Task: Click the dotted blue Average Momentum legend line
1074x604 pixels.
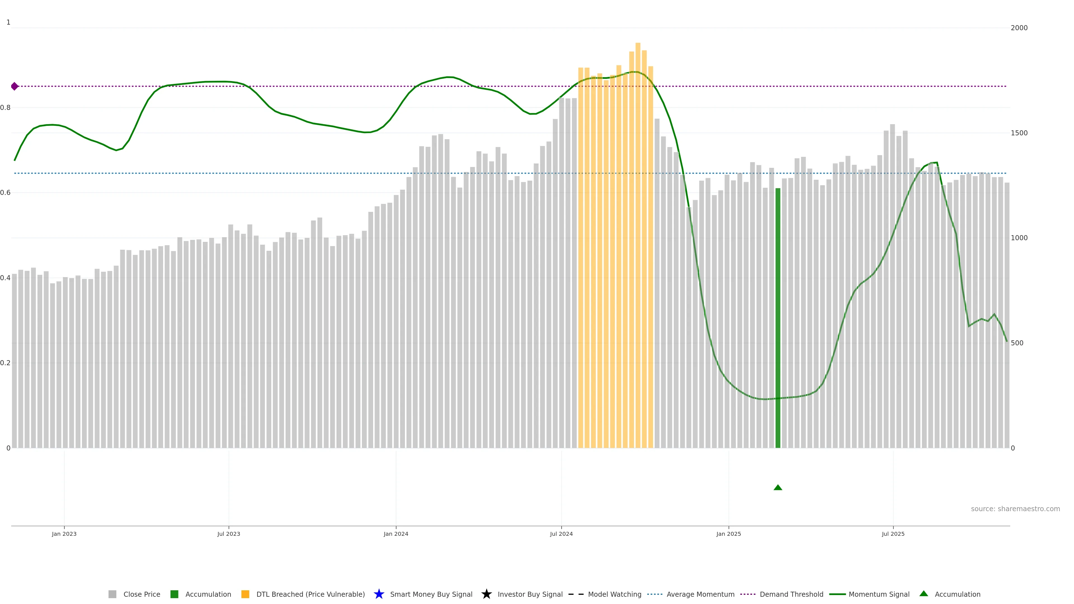Action: [x=654, y=594]
